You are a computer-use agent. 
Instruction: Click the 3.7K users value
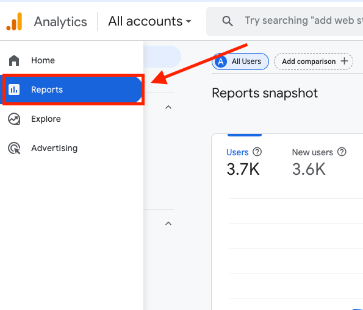(243, 169)
